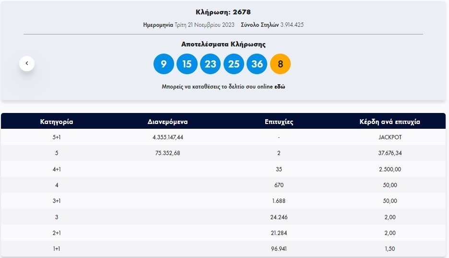Image resolution: width=449 pixels, height=258 pixels.
Task: Click the blue number 15 ball
Action: (x=187, y=64)
